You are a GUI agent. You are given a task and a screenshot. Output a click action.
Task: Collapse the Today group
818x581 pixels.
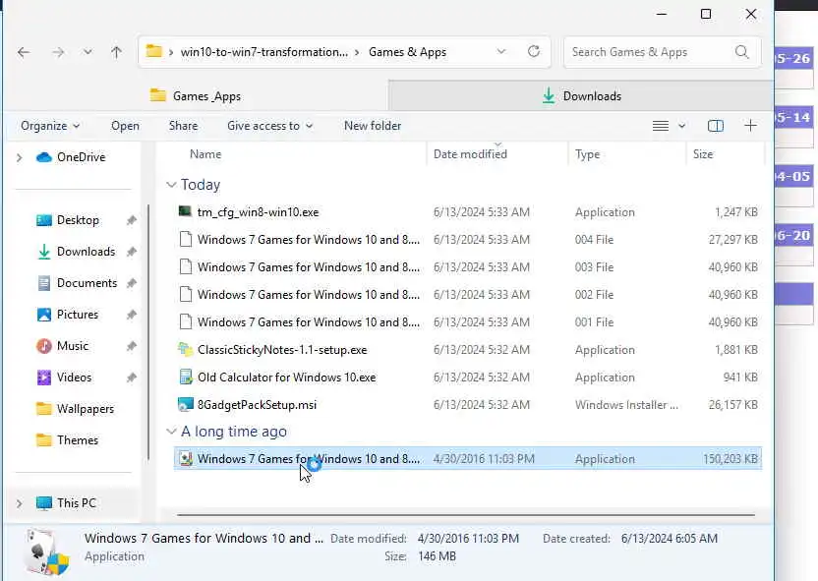coord(171,185)
